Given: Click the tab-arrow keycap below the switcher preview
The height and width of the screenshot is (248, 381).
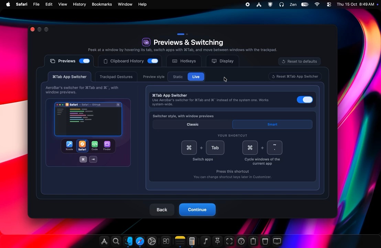Looking at the screenshot, I should [x=93, y=159].
